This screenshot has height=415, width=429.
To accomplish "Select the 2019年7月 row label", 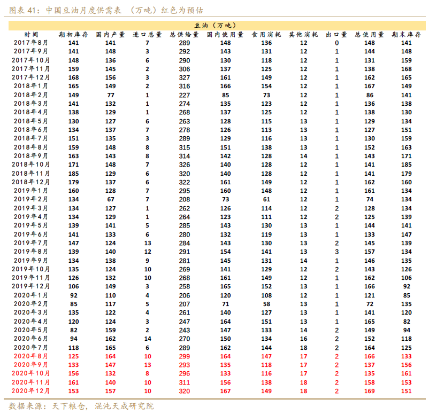I will click(x=30, y=243).
